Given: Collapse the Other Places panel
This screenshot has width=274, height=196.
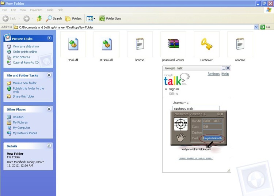Looking at the screenshot, I should [x=49, y=109].
